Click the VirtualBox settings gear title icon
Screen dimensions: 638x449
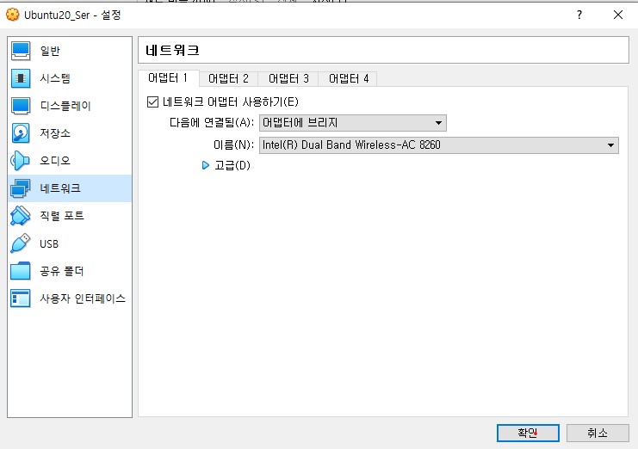tap(13, 15)
